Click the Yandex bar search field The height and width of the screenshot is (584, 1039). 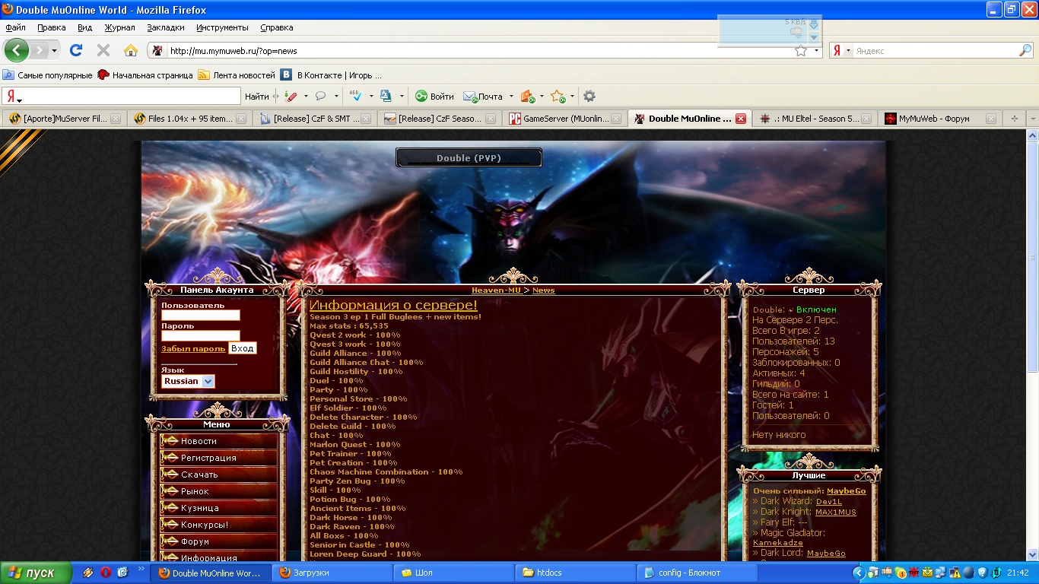coord(122,97)
